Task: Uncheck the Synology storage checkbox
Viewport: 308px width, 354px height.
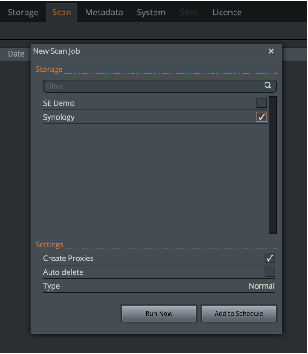Action: pyautogui.click(x=262, y=117)
